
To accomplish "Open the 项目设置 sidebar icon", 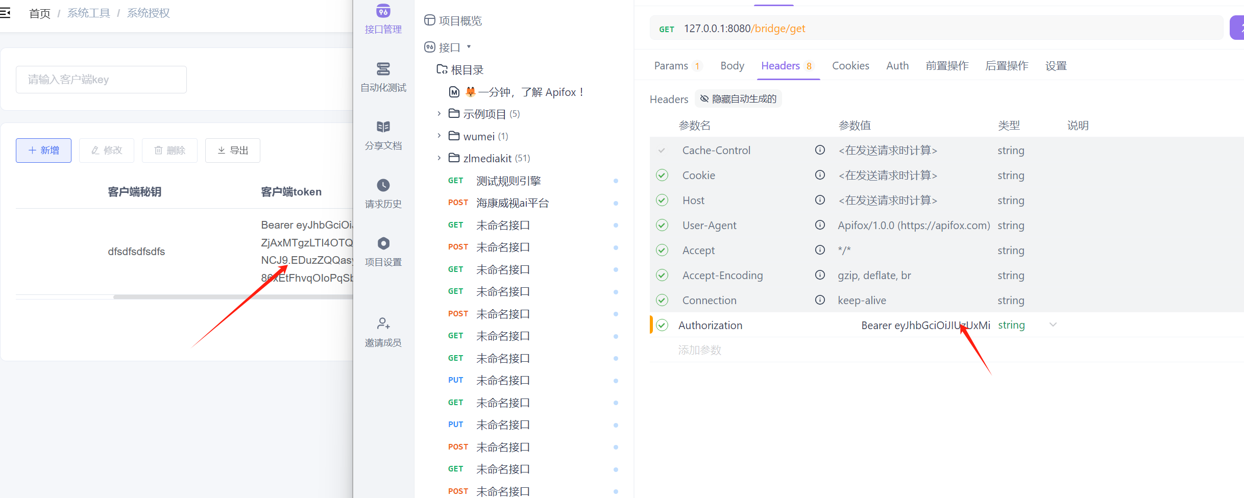I will pos(383,243).
